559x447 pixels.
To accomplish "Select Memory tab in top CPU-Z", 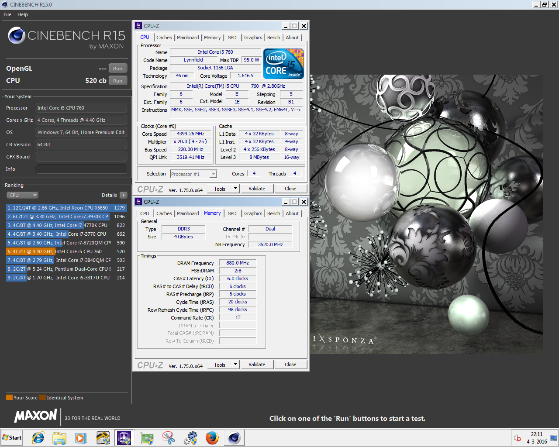I will coord(212,38).
